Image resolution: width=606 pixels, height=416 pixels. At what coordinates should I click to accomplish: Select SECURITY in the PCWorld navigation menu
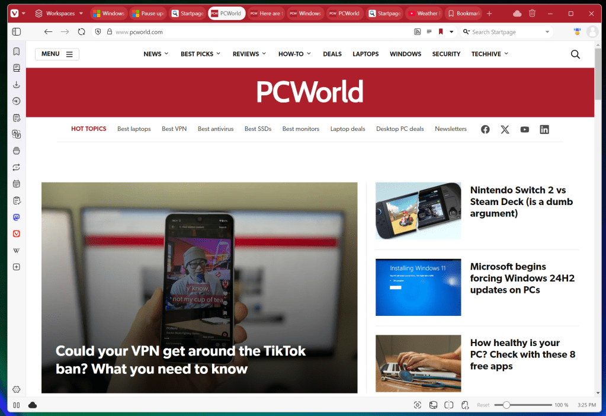pyautogui.click(x=446, y=53)
